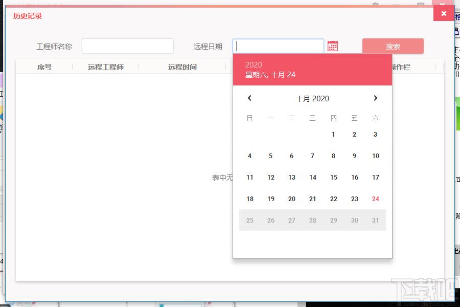This screenshot has width=460, height=307.
Task: Click the 远程工程师 column header
Action: (x=106, y=67)
